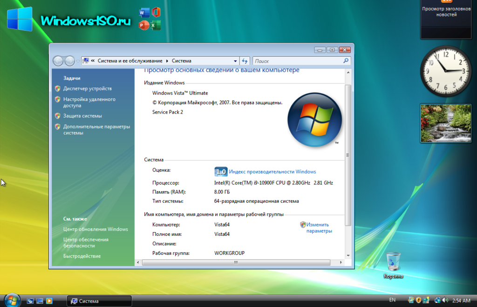This screenshot has width=477, height=307.
Task: Click PowerPoint icon near the logo
Action: click(144, 25)
